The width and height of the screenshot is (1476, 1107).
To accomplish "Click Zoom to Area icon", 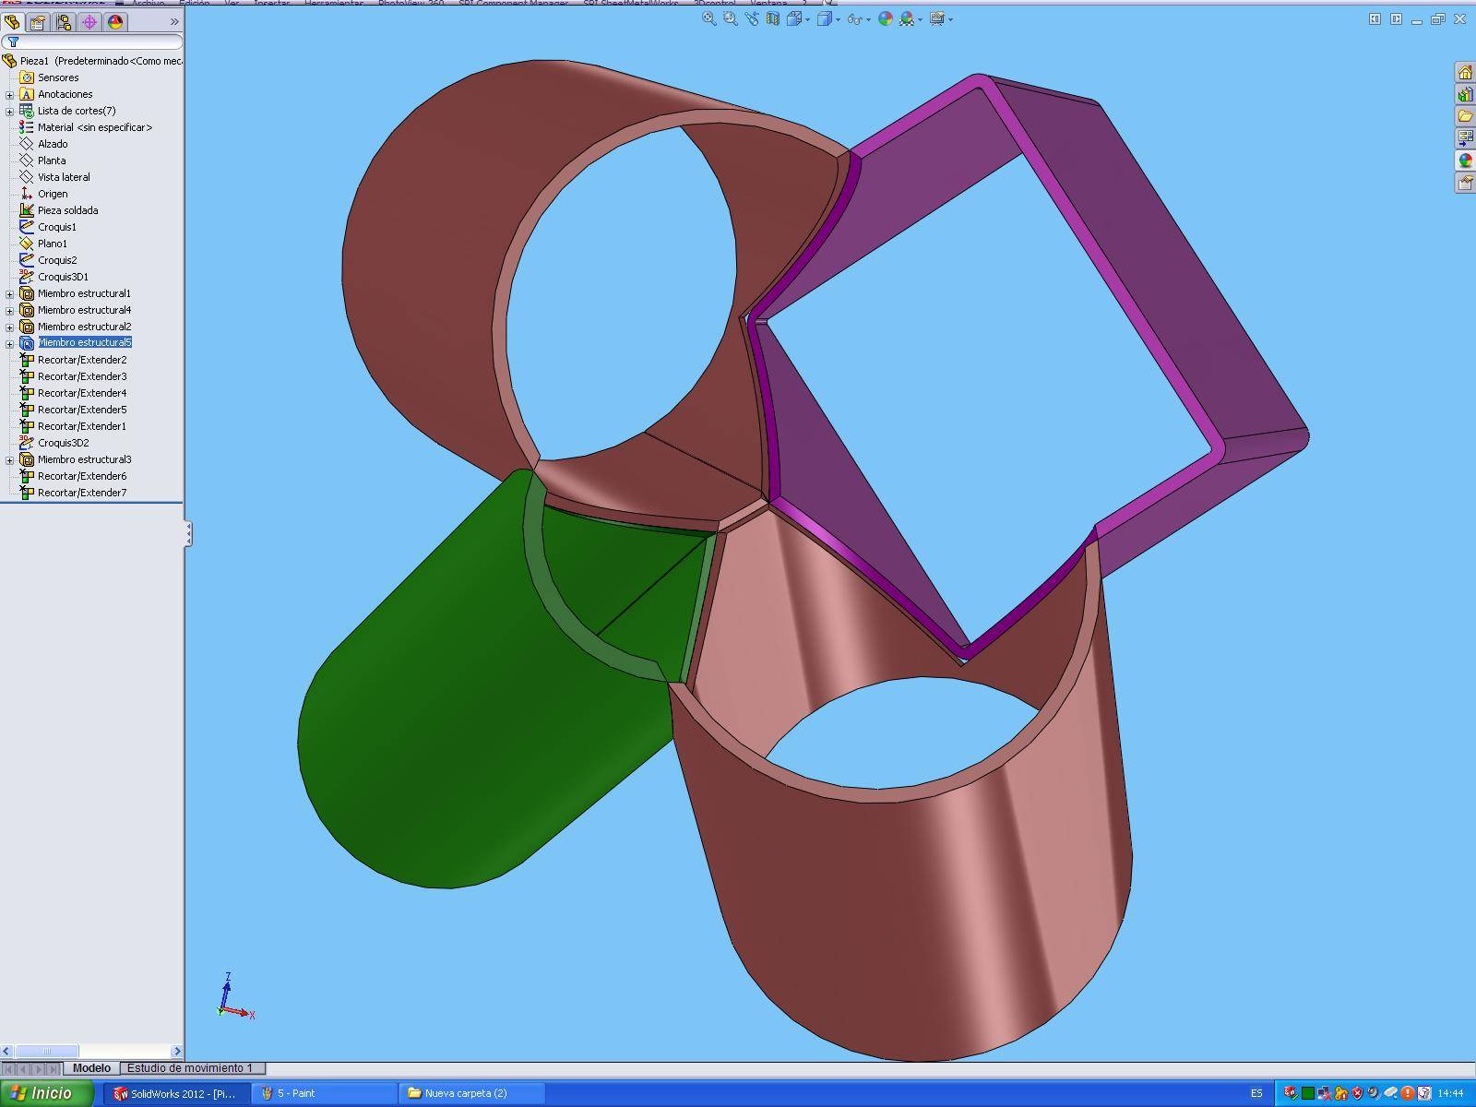I will (x=731, y=18).
